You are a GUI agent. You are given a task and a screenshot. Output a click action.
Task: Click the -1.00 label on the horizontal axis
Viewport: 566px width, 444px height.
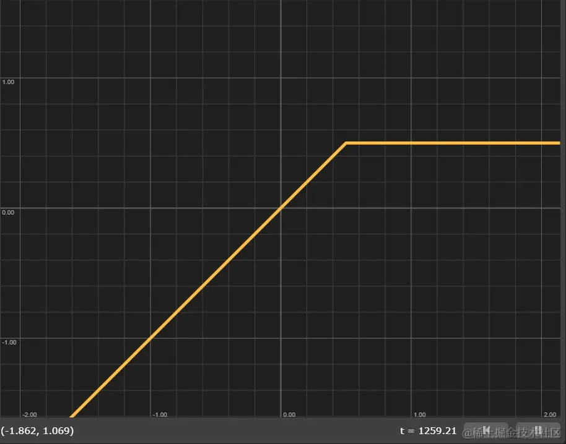point(160,415)
